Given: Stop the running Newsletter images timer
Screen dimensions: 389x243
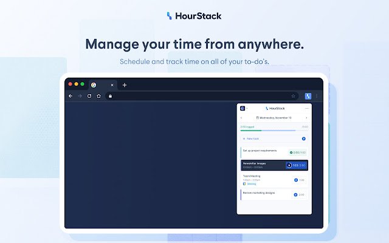Looking at the screenshot, I should 289,165.
